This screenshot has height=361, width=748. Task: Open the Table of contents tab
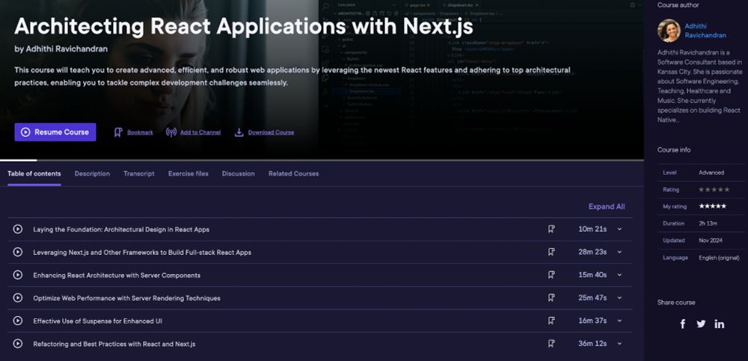[x=34, y=173]
